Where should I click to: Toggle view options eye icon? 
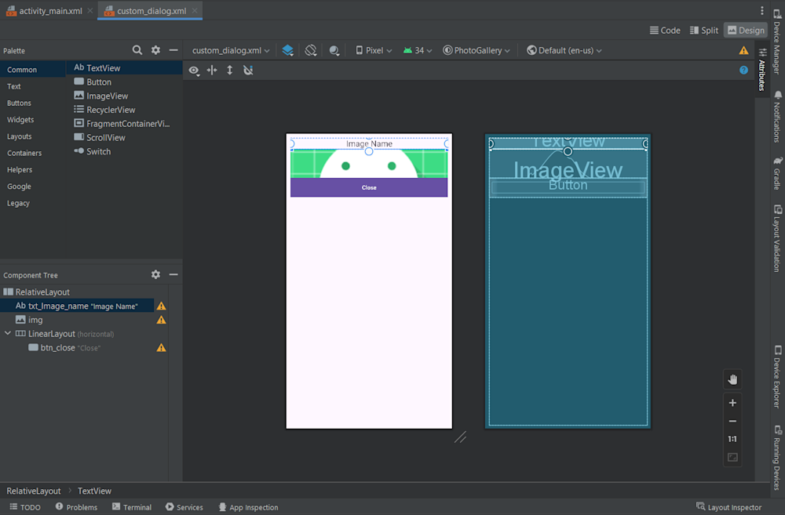(194, 70)
